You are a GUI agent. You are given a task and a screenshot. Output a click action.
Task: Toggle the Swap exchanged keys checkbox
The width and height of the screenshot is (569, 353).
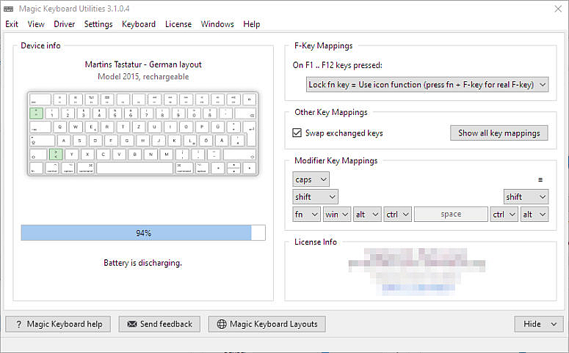[297, 133]
